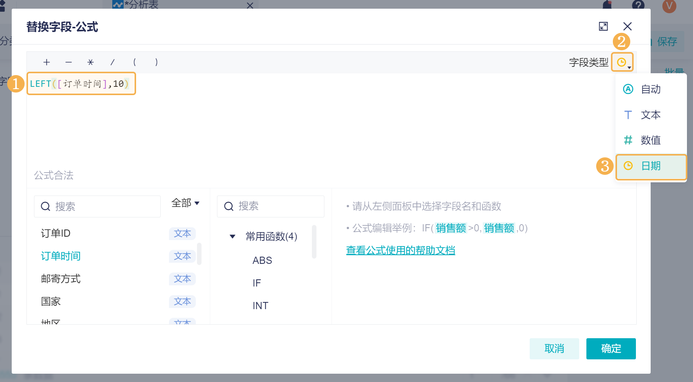Insert the INT function
693x382 pixels.
coord(260,306)
